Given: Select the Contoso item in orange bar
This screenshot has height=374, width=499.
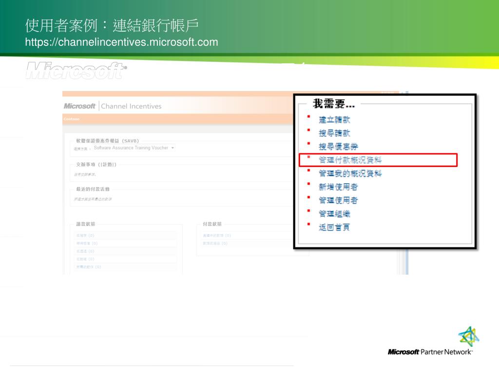Looking at the screenshot, I should pos(71,119).
